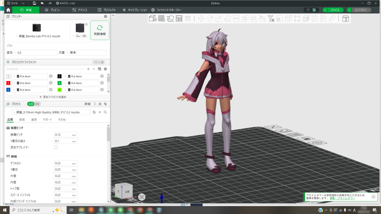Click the circle icon next to filament 2
This screenshot has width=381, height=214.
102,76
